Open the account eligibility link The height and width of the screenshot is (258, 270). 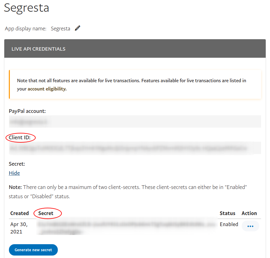tap(47, 89)
